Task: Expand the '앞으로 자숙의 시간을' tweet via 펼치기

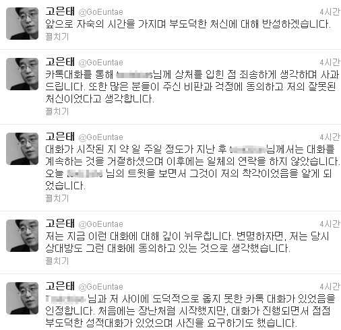Action: (57, 37)
